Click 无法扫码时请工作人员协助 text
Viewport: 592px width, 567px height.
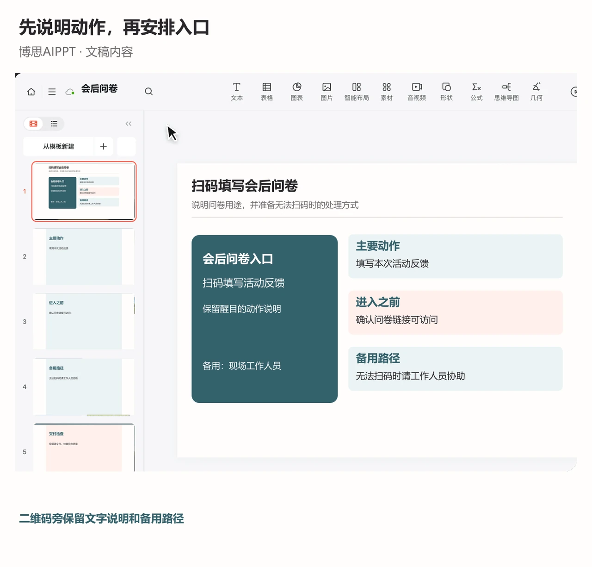[x=410, y=376]
